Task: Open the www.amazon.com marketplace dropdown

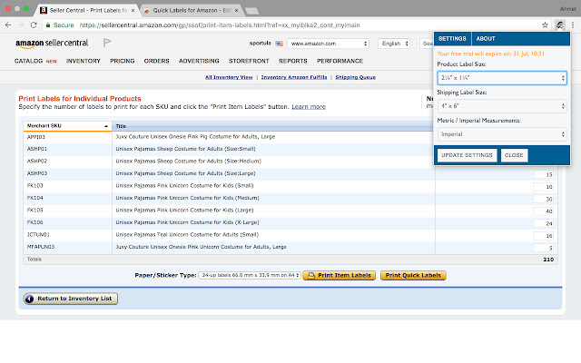Action: (x=328, y=44)
